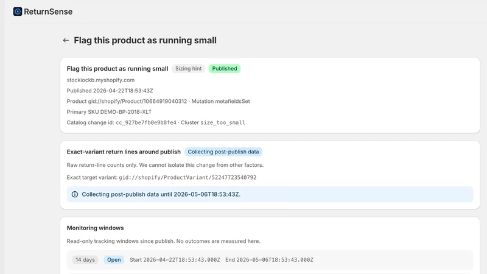Click the card title Flag this product as running small
The height and width of the screenshot is (274, 487).
[117, 69]
